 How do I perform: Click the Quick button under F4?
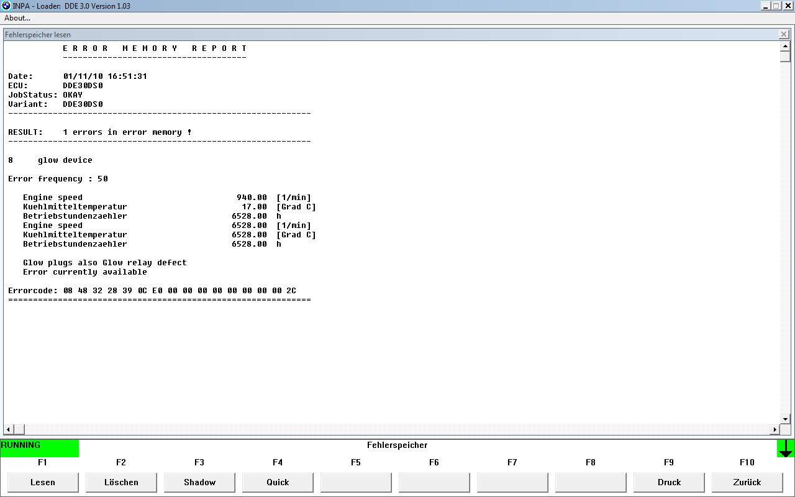click(x=278, y=482)
